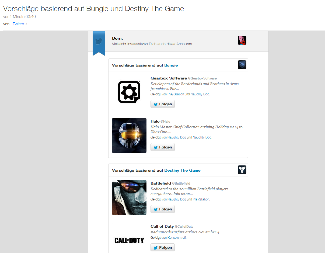Viewport: 325px width, 253px height.
Task: Click 'Halo Master Chief Collection arriving' description
Action: 197,129
